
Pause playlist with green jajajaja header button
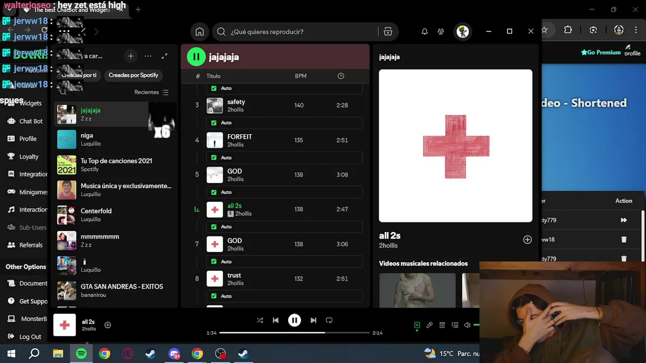(196, 57)
